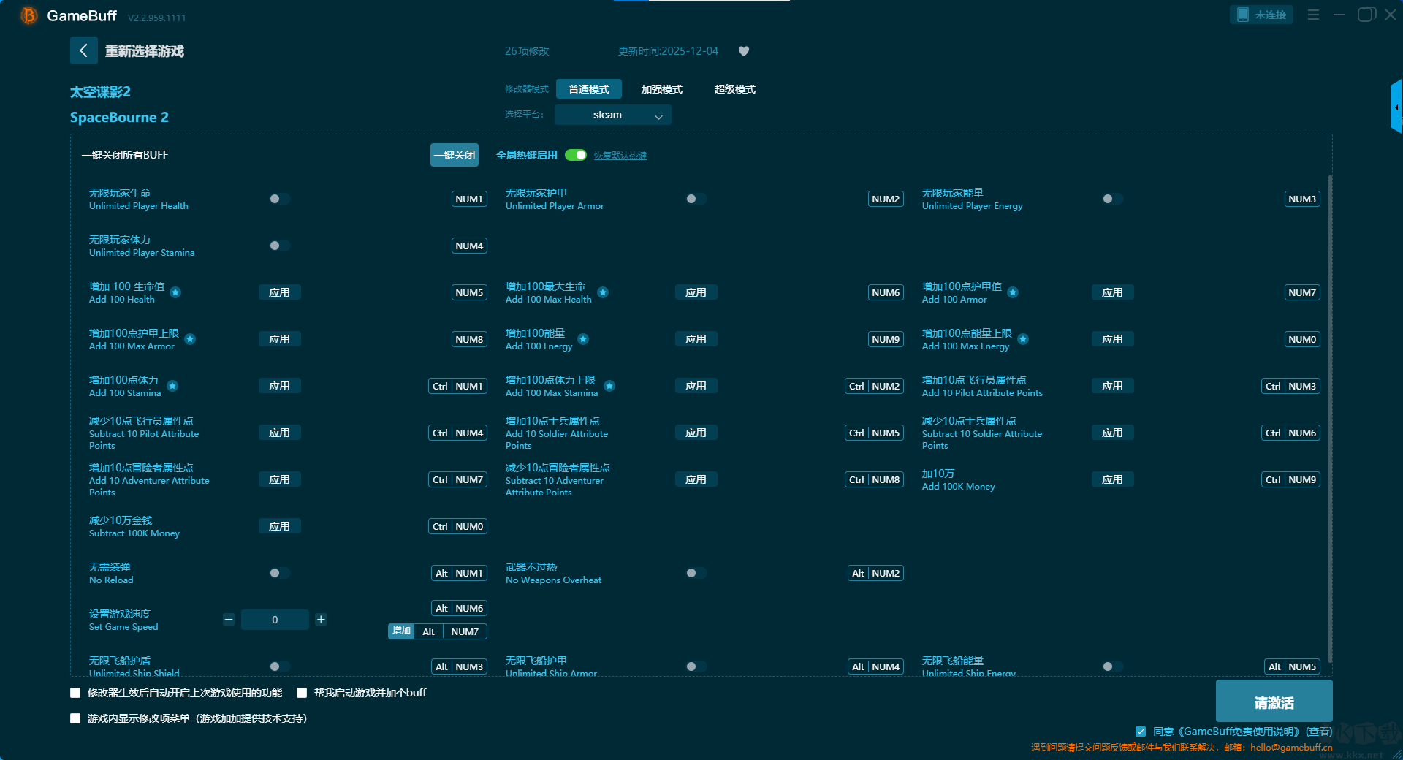
Task: Toggle Unlimited Player Stamina
Action: point(279,246)
